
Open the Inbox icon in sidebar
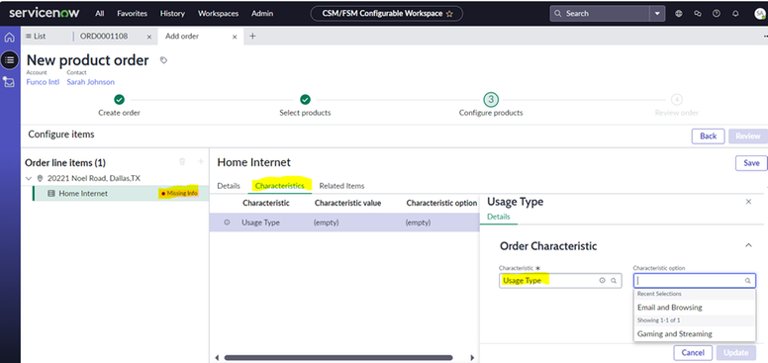[x=9, y=82]
